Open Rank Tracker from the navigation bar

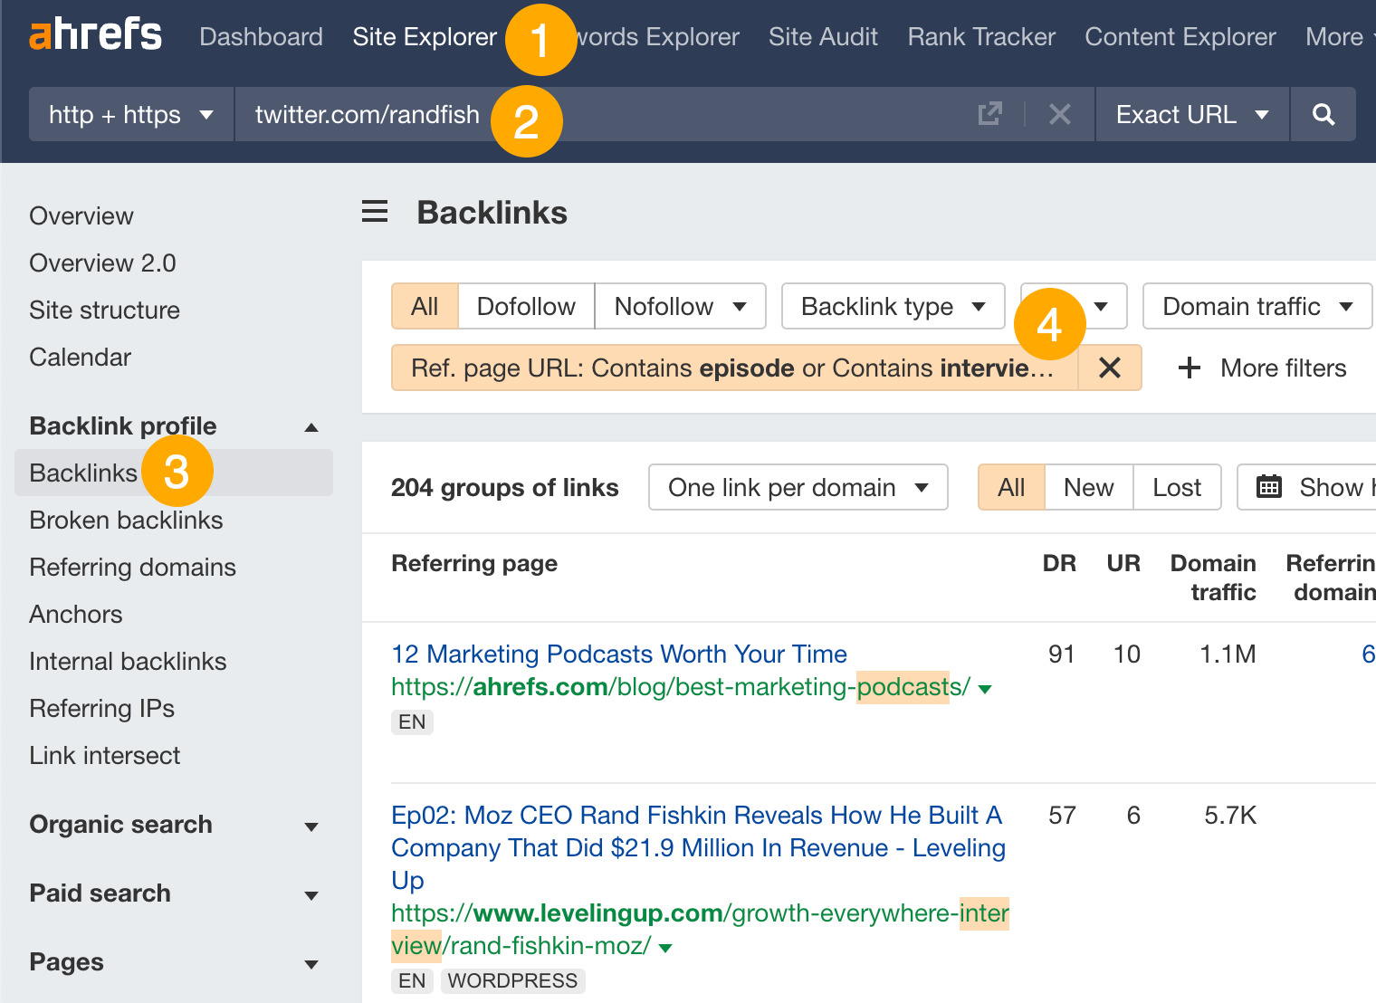pyautogui.click(x=980, y=36)
